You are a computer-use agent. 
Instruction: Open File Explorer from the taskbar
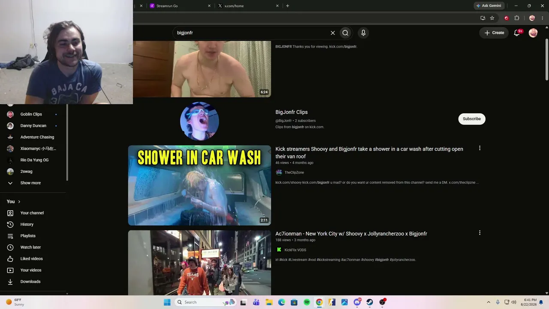pos(269,302)
